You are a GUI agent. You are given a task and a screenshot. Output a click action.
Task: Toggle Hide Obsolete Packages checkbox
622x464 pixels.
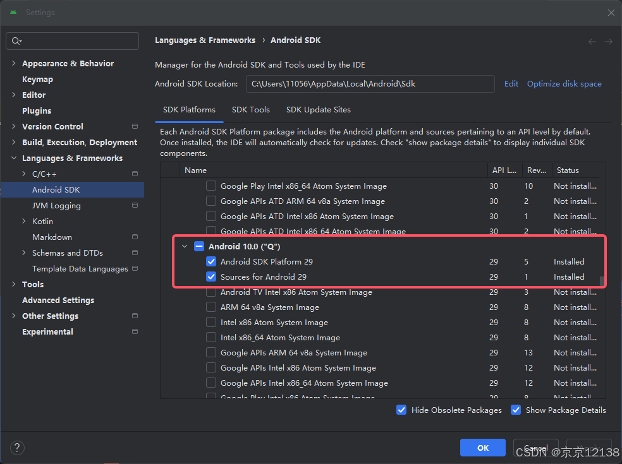click(401, 410)
